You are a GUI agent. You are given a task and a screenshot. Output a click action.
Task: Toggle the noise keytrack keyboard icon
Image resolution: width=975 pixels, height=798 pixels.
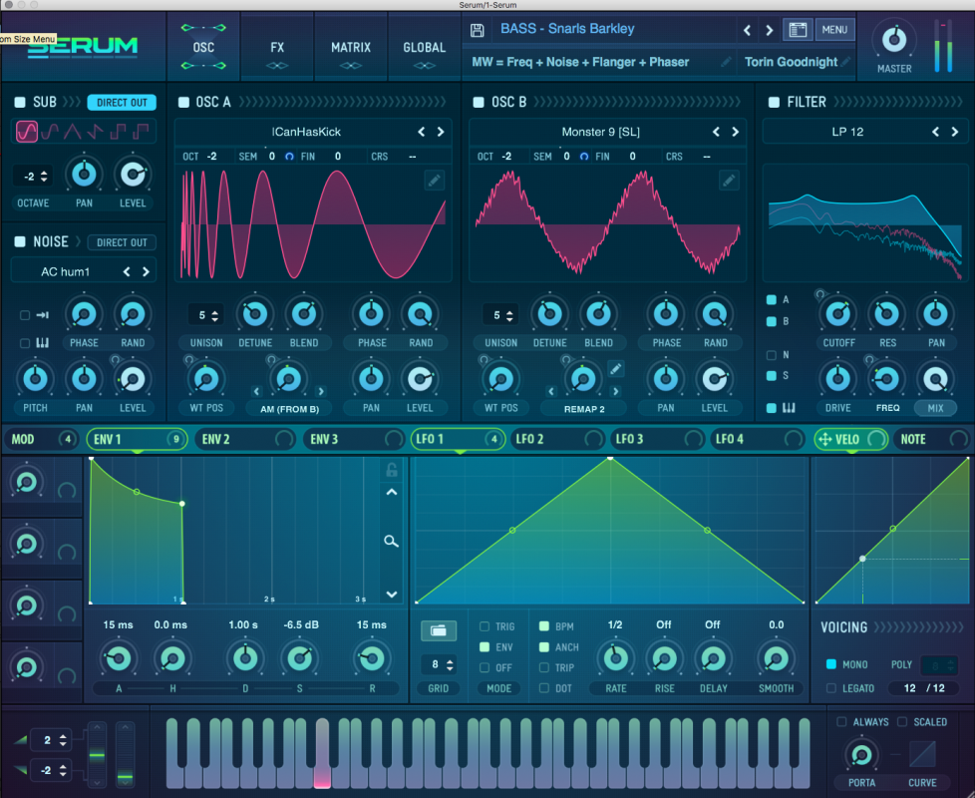(x=42, y=343)
